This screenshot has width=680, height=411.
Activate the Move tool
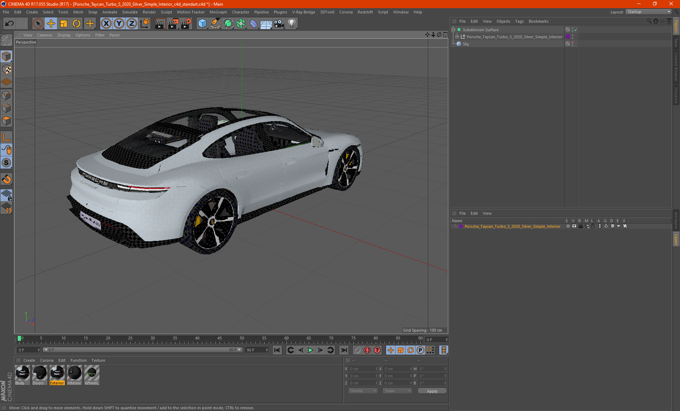point(51,24)
